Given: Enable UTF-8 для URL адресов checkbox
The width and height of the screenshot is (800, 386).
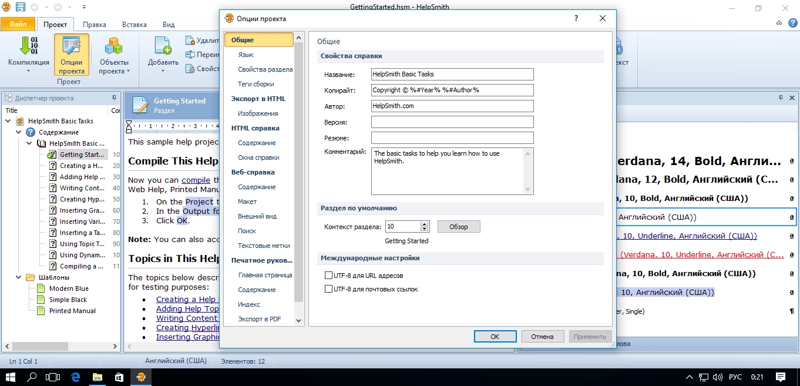Looking at the screenshot, I should (x=328, y=276).
